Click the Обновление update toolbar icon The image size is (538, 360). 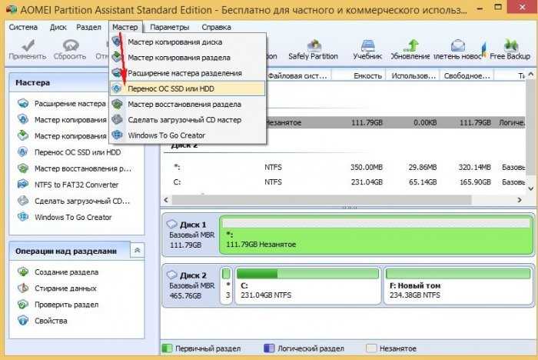point(412,45)
